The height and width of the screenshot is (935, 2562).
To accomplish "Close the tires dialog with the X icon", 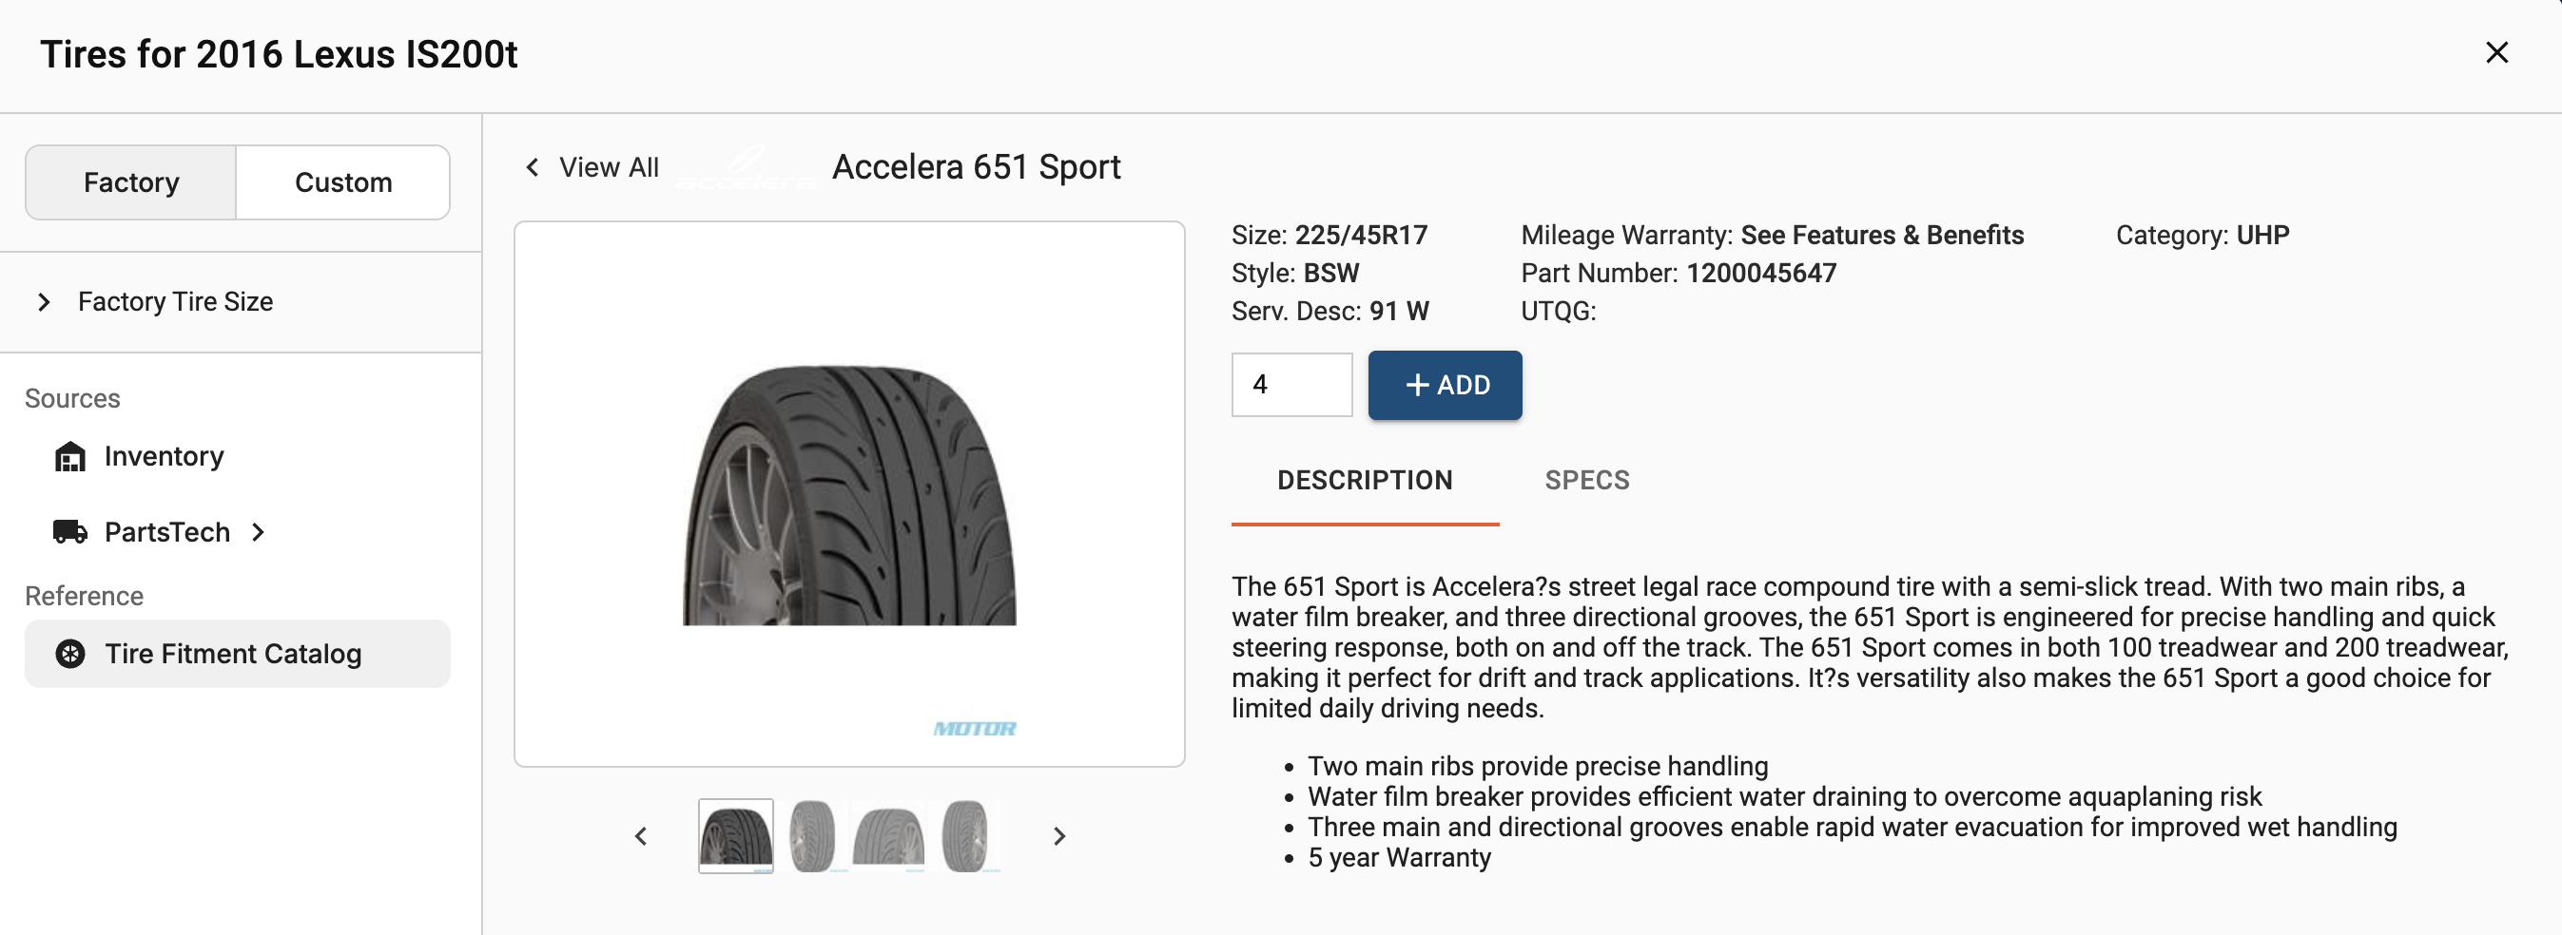I will pos(2496,52).
